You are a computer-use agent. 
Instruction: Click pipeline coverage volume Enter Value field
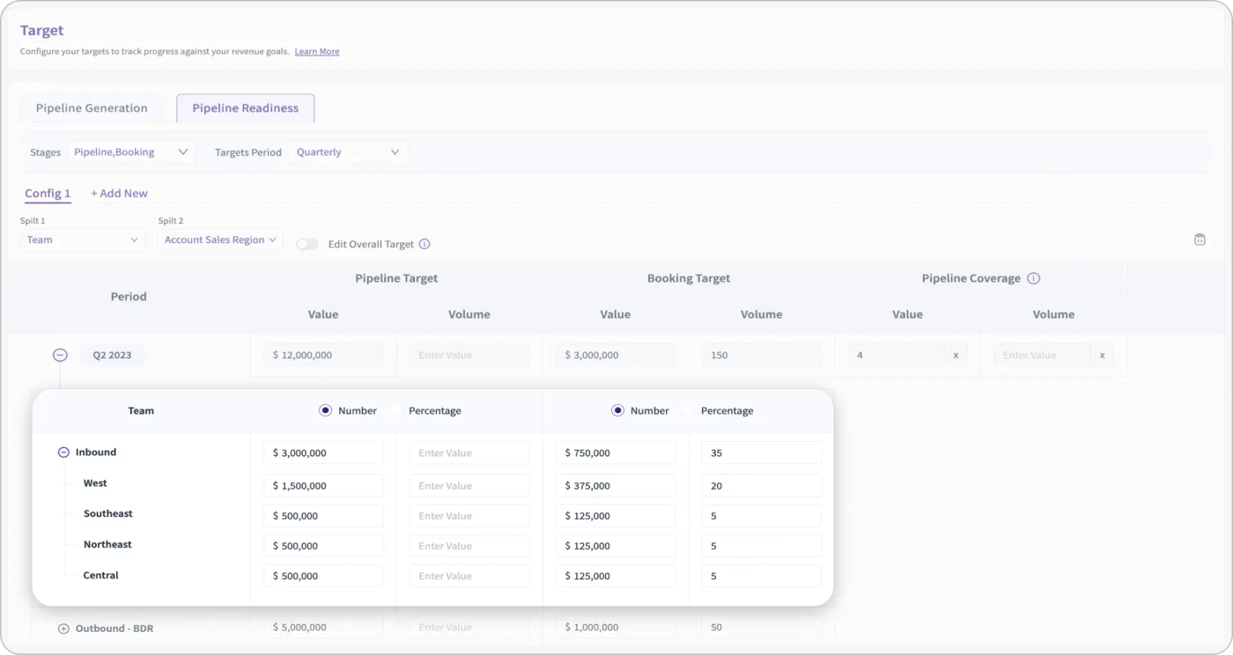[1043, 355]
